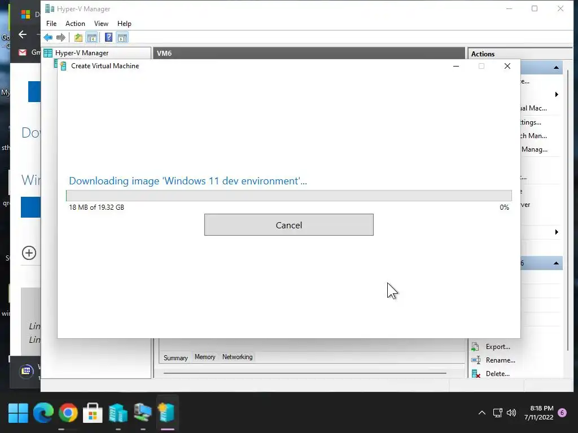The width and height of the screenshot is (578, 433).
Task: Open the notification badge showing 6
Action: (x=562, y=413)
